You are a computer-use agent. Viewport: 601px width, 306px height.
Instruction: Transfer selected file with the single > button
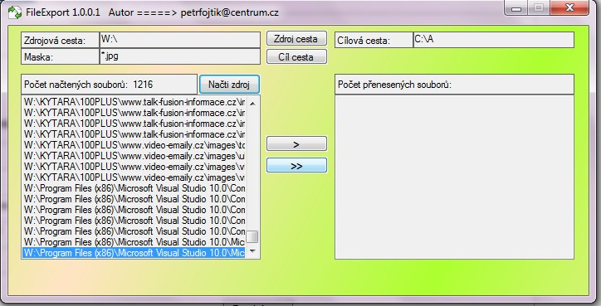point(296,143)
